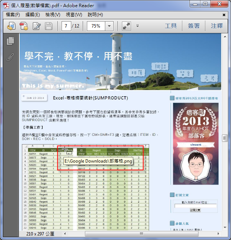The height and width of the screenshot is (240, 231).
Task: Click the page size label 210 x 297 公厘
Action: (40, 234)
